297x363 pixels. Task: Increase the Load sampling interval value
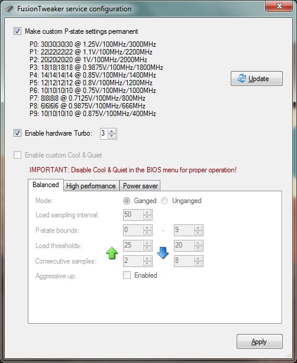(x=147, y=213)
